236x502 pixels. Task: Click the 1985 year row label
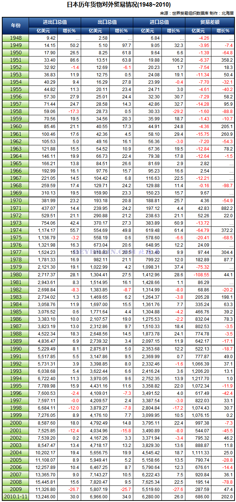coord(15,312)
